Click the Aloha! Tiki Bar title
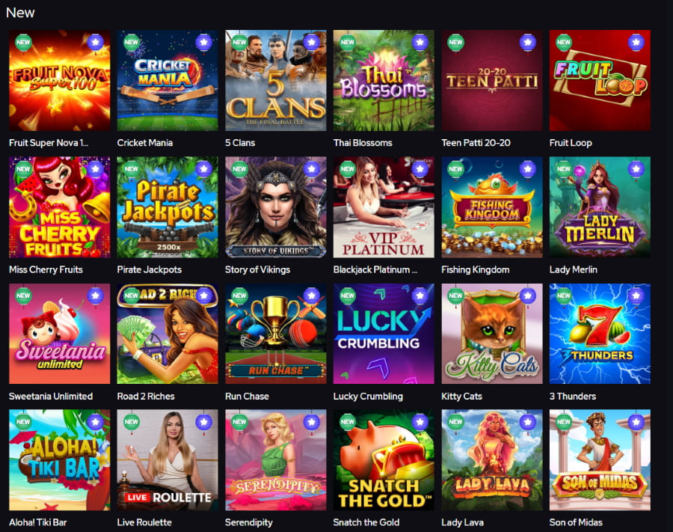This screenshot has width=673, height=532. click(x=38, y=522)
